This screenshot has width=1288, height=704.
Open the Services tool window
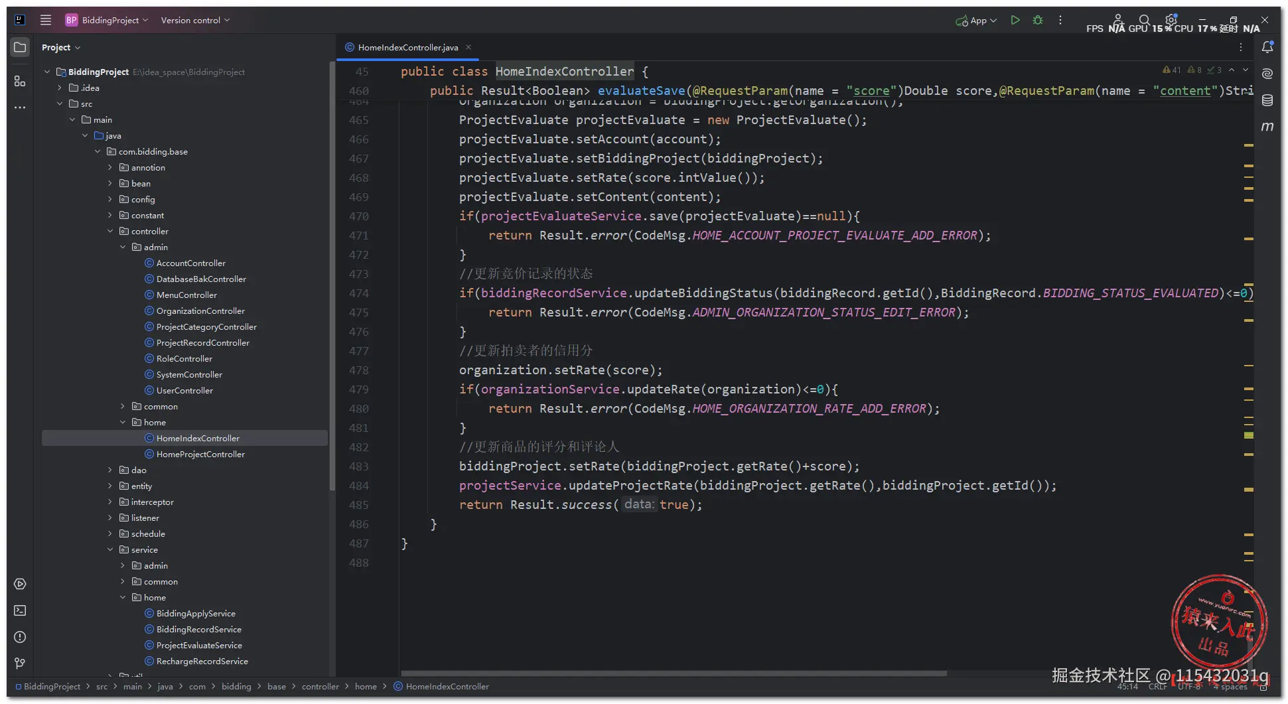pyautogui.click(x=20, y=584)
